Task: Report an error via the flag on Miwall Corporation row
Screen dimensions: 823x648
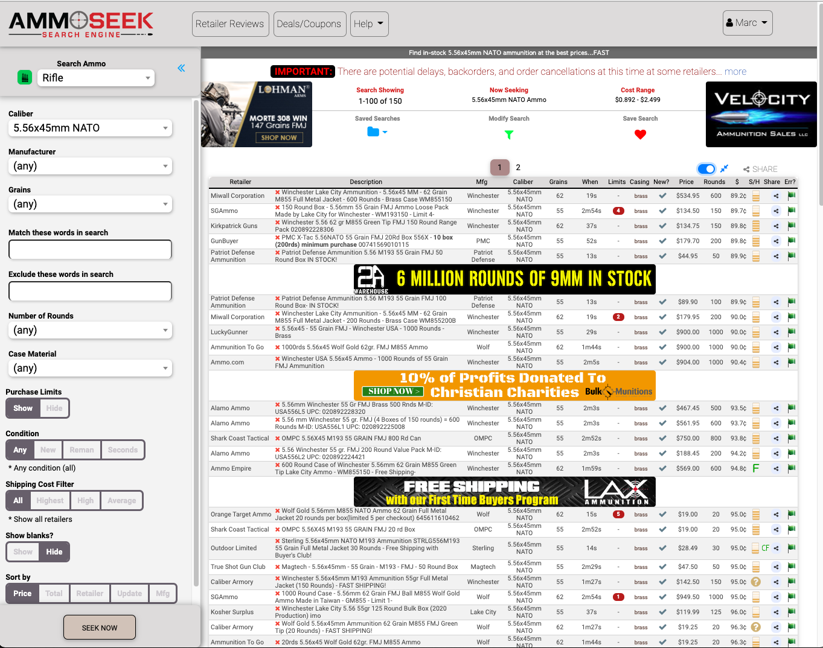Action: click(791, 195)
